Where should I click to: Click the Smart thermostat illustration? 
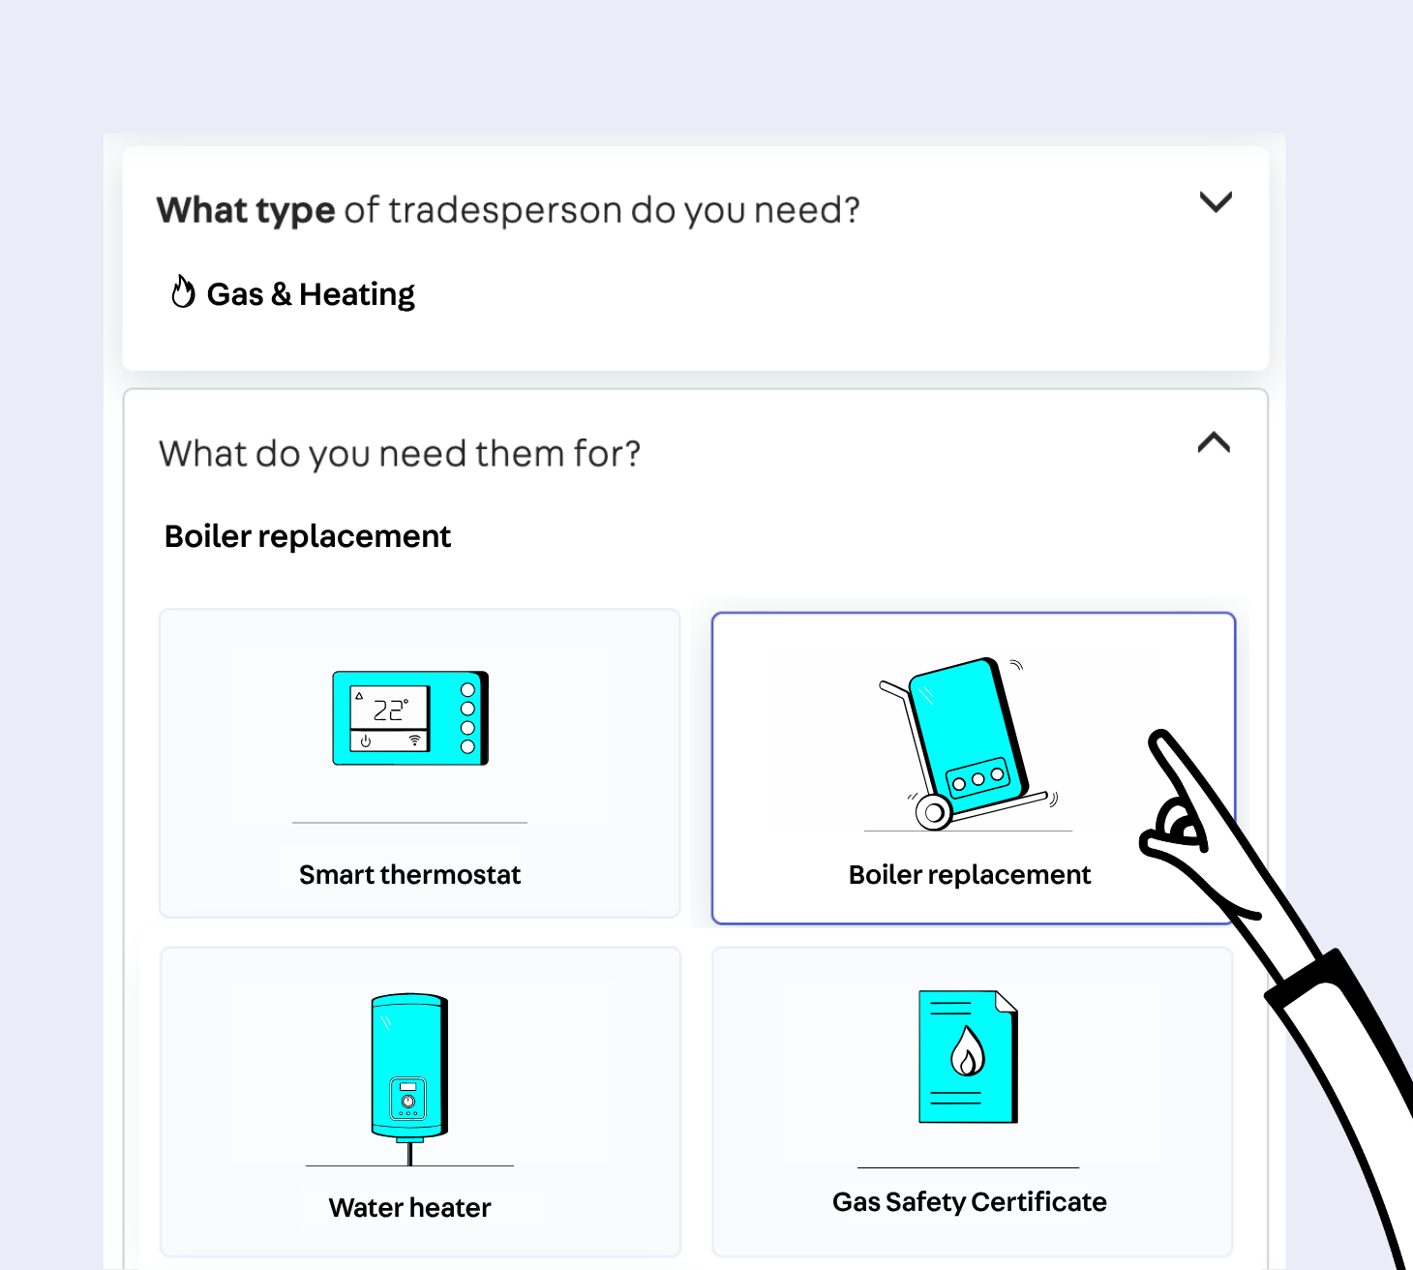pos(410,718)
